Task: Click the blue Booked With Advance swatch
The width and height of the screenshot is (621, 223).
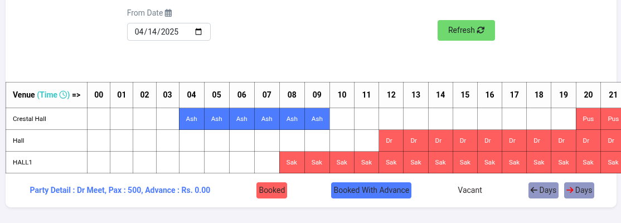Action: [x=371, y=190]
